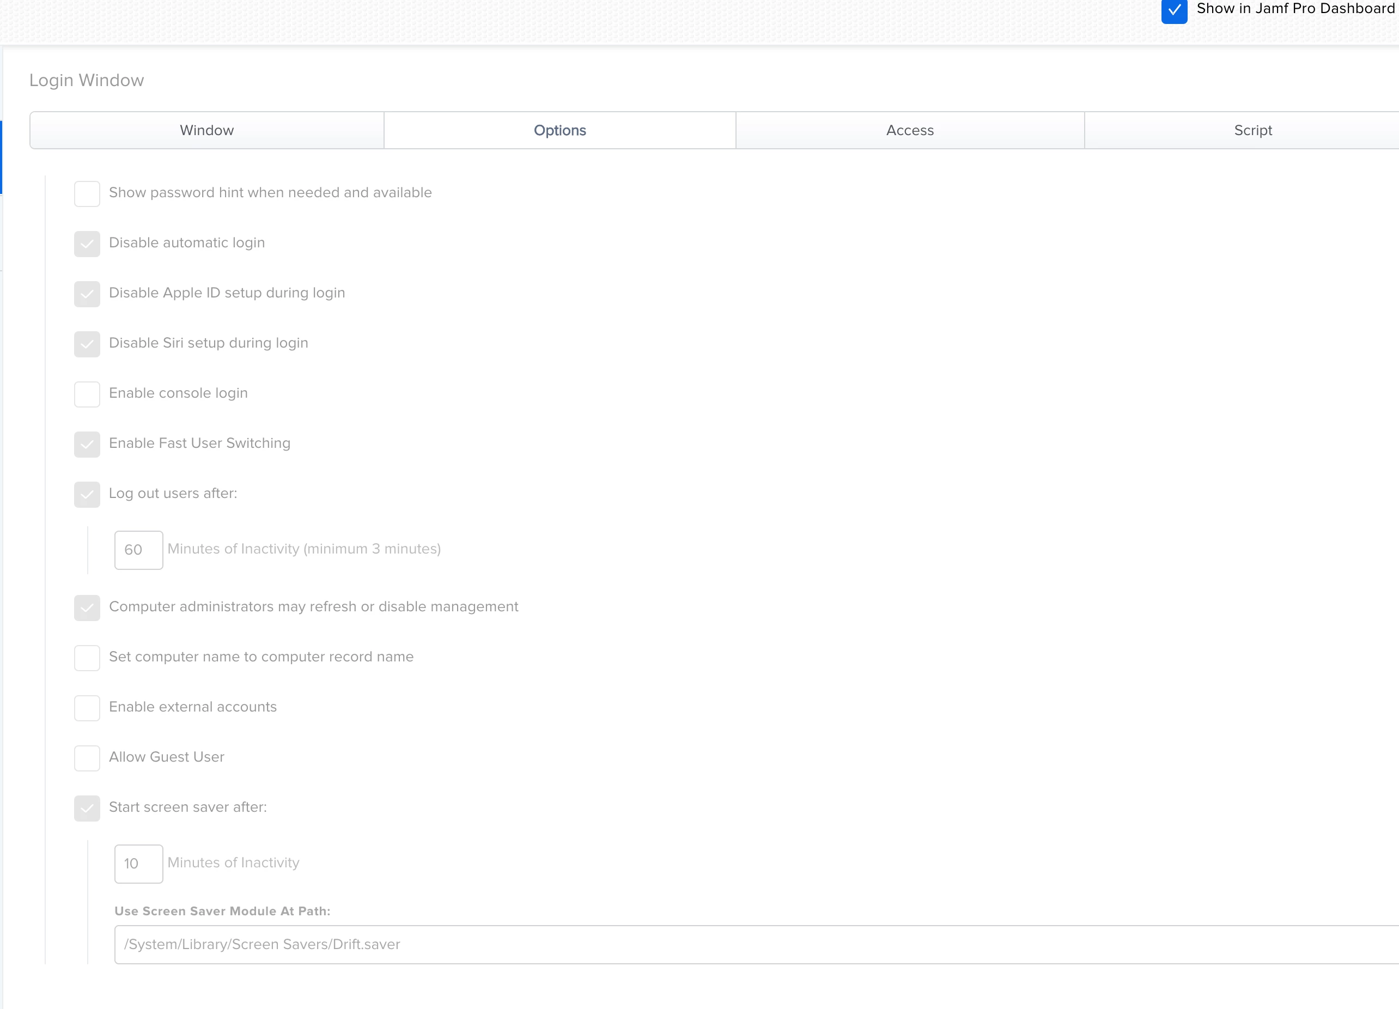Enable console login checkbox

coord(87,394)
